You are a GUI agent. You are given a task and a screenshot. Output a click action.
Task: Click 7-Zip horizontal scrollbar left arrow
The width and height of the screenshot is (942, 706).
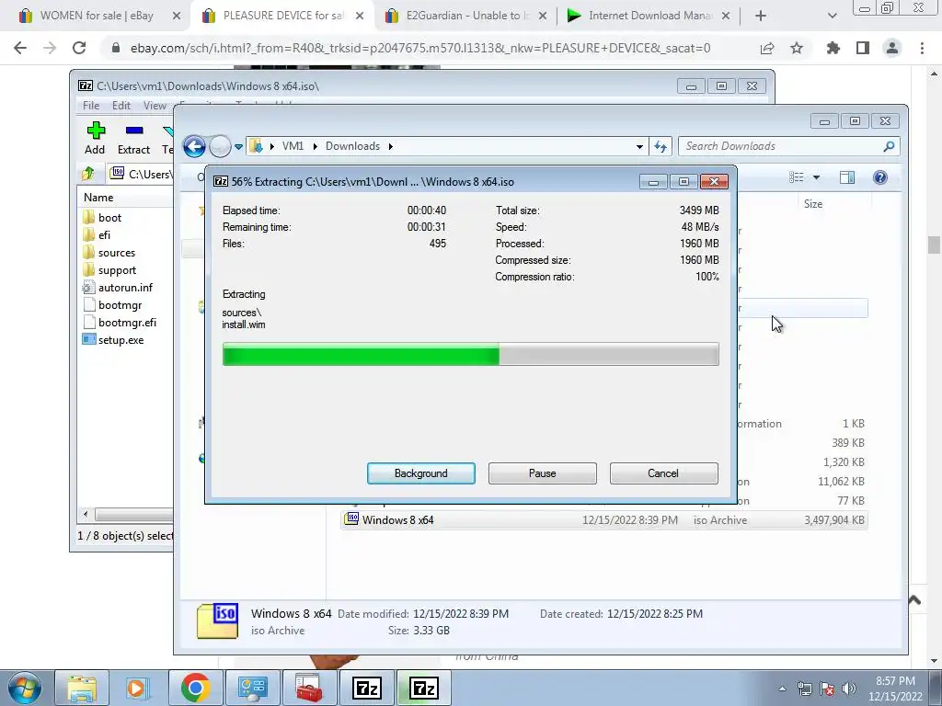pyautogui.click(x=86, y=515)
